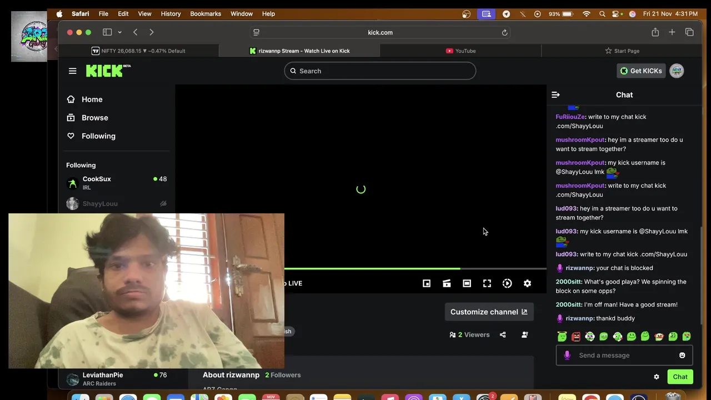Show Safari tab overview

(x=689, y=32)
